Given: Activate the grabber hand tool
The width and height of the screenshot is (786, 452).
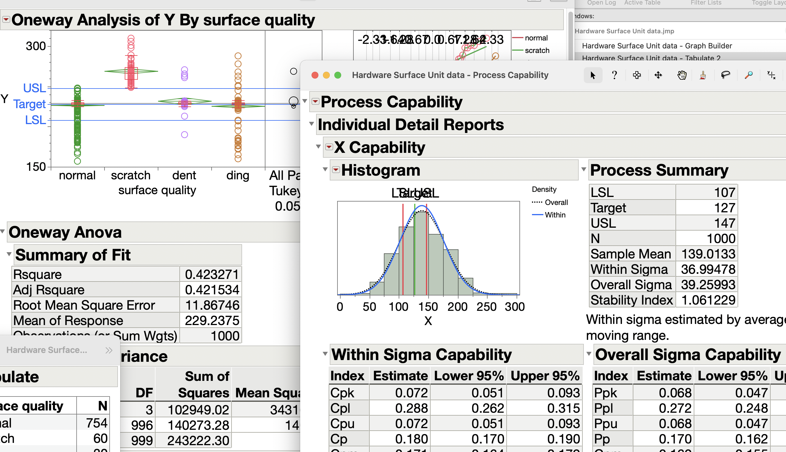Looking at the screenshot, I should point(682,75).
